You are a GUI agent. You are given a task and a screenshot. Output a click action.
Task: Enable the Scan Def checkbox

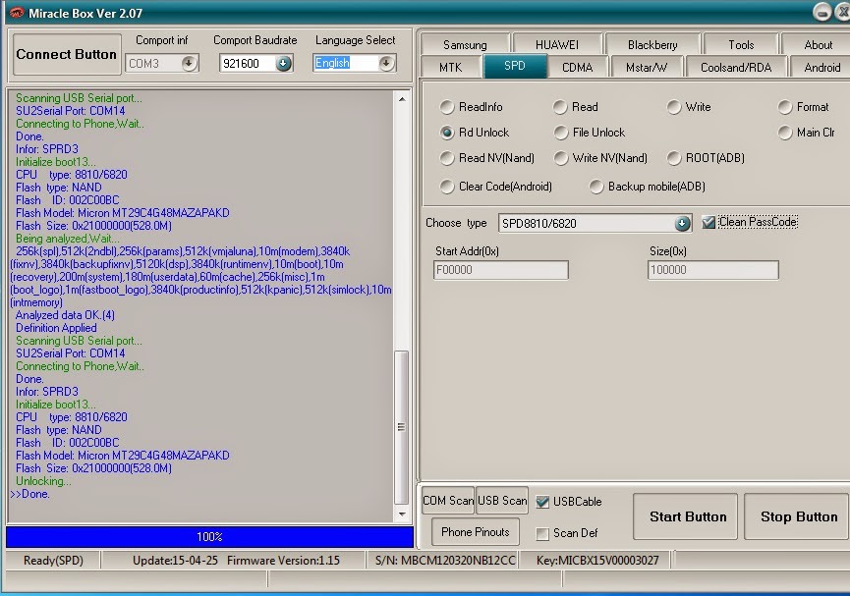tap(542, 534)
